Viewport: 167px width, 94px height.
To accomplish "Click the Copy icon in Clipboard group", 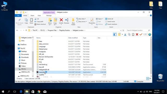I will 26,20.
